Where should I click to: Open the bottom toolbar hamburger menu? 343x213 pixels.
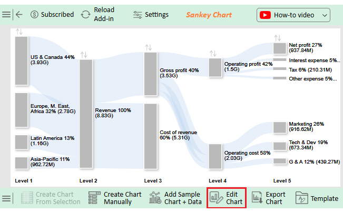(x=6, y=199)
